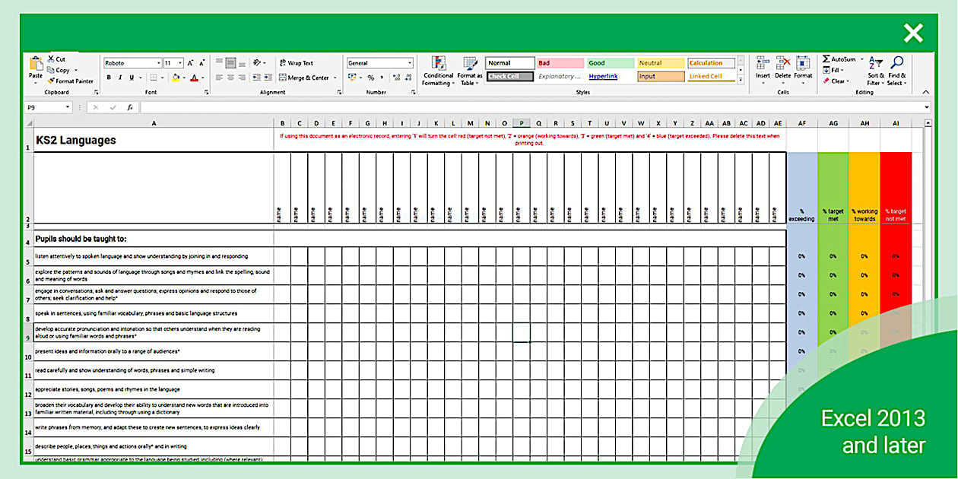The image size is (958, 479).
Task: Toggle italic formatting
Action: pos(119,78)
